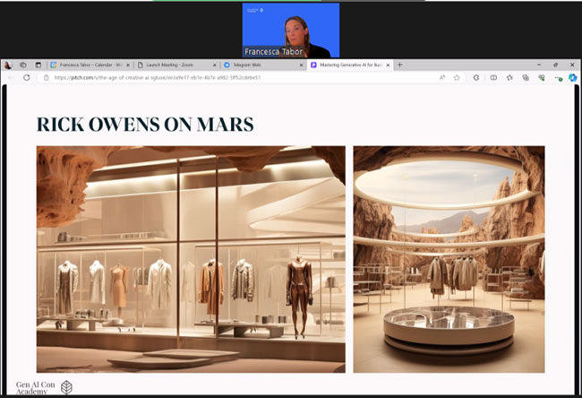Click the Francesca Tabor name label
The width and height of the screenshot is (582, 398).
(274, 52)
